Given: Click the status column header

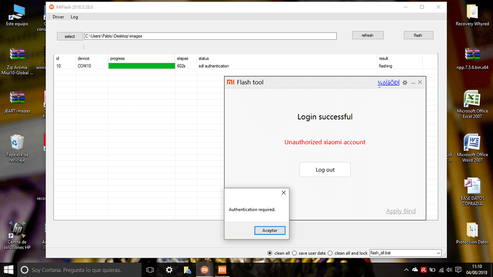Looking at the screenshot, I should click(204, 58).
